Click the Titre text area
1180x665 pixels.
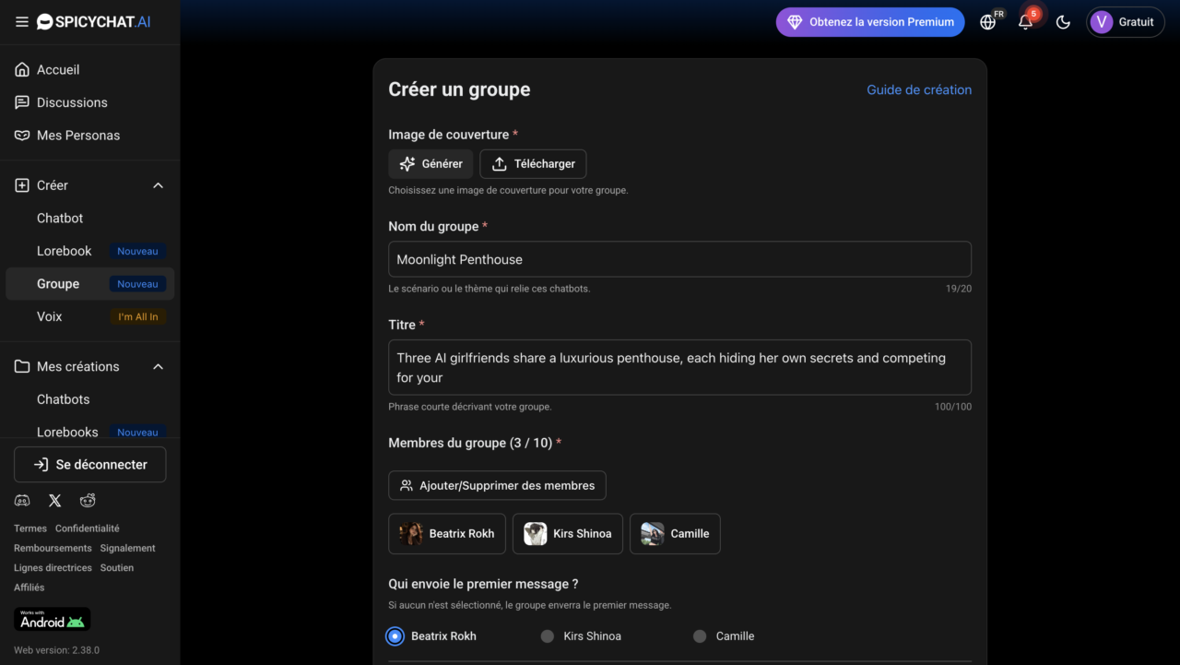679,368
